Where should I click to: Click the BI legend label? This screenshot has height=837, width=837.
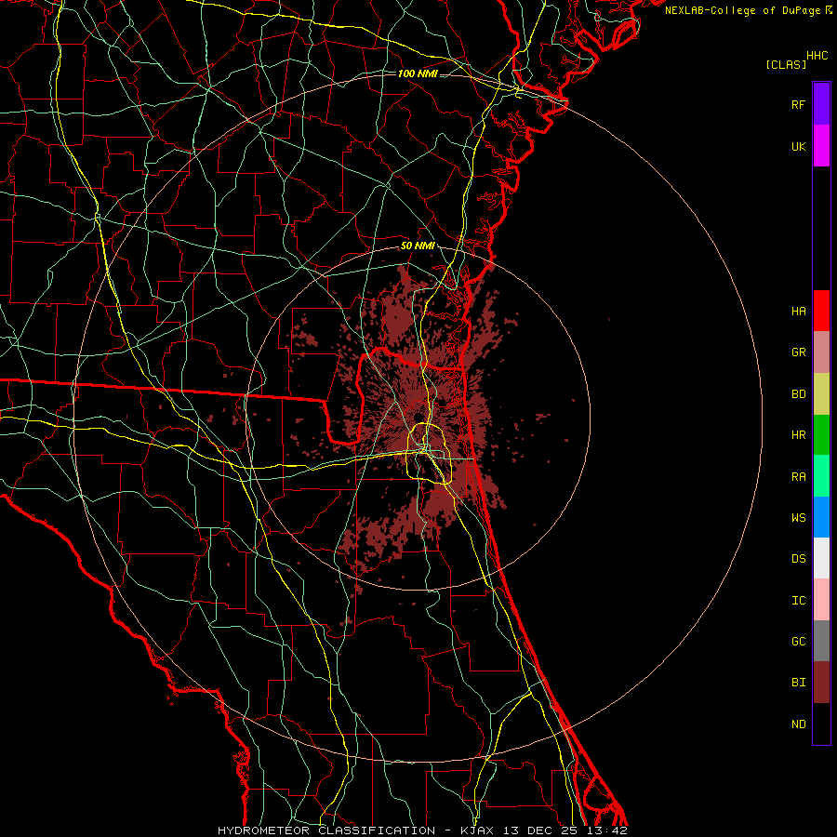(x=799, y=683)
